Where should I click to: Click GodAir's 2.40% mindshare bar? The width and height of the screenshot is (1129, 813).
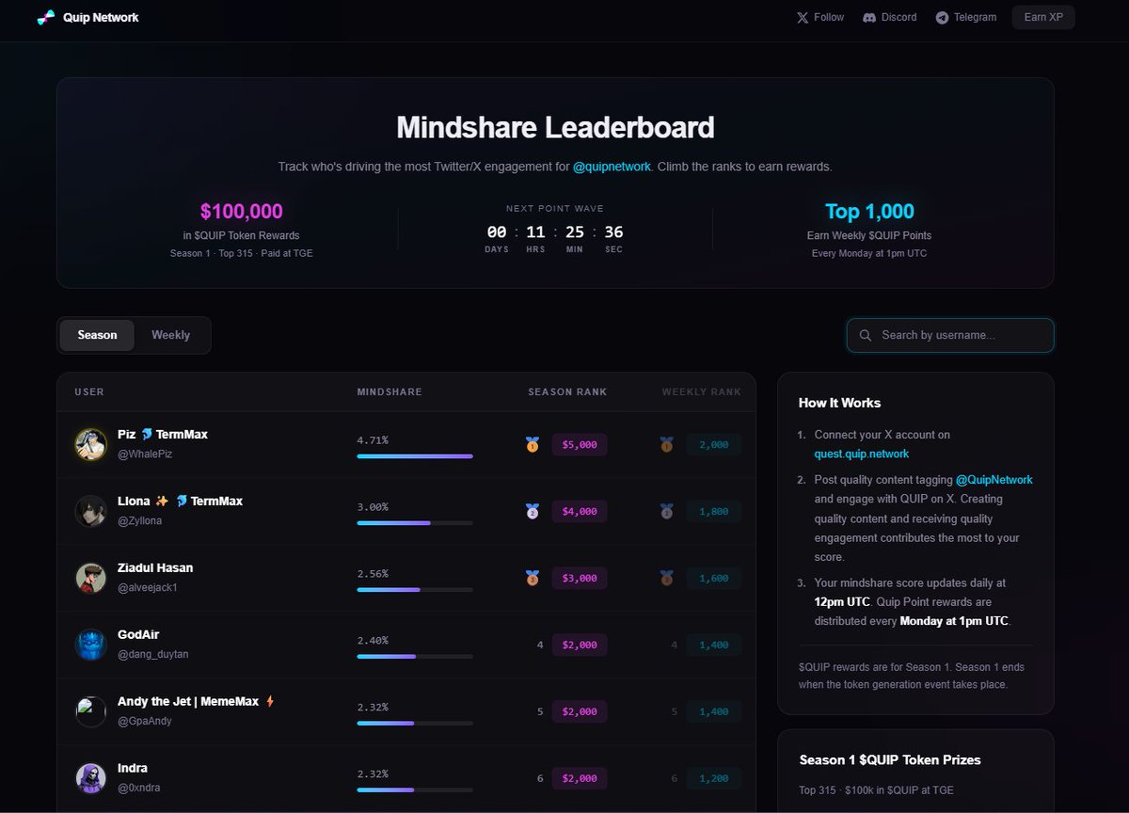pyautogui.click(x=415, y=657)
